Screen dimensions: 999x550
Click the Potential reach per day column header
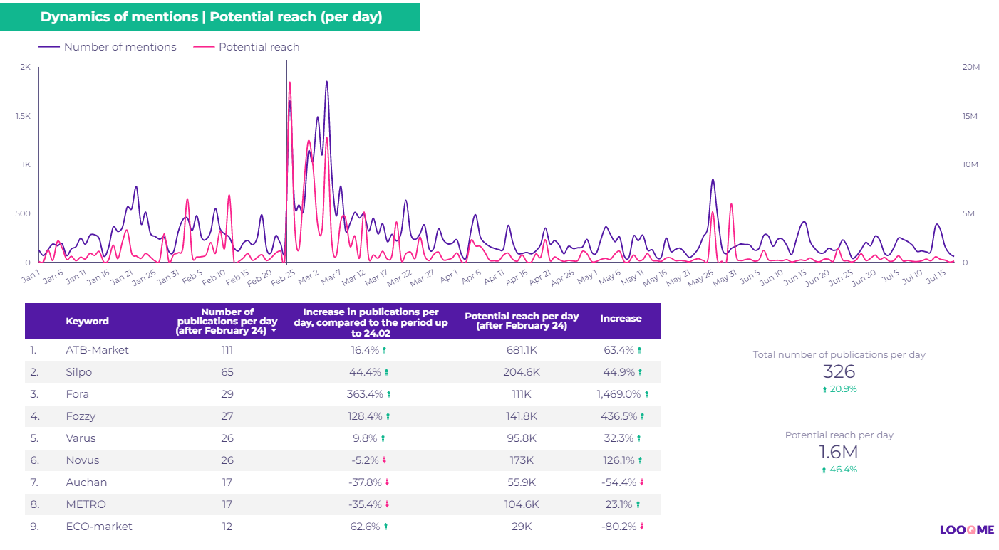522,321
